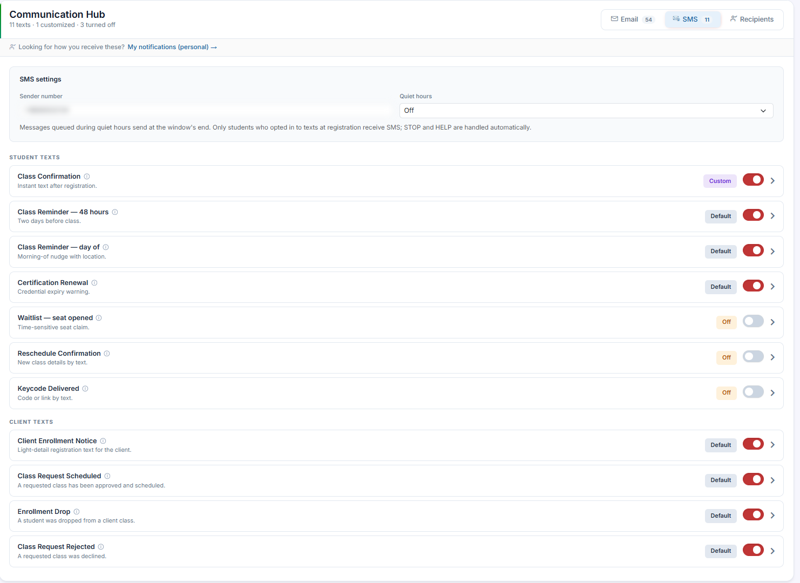Click info icon beside Class Confirmation
Screen dimensions: 800x583
[87, 177]
